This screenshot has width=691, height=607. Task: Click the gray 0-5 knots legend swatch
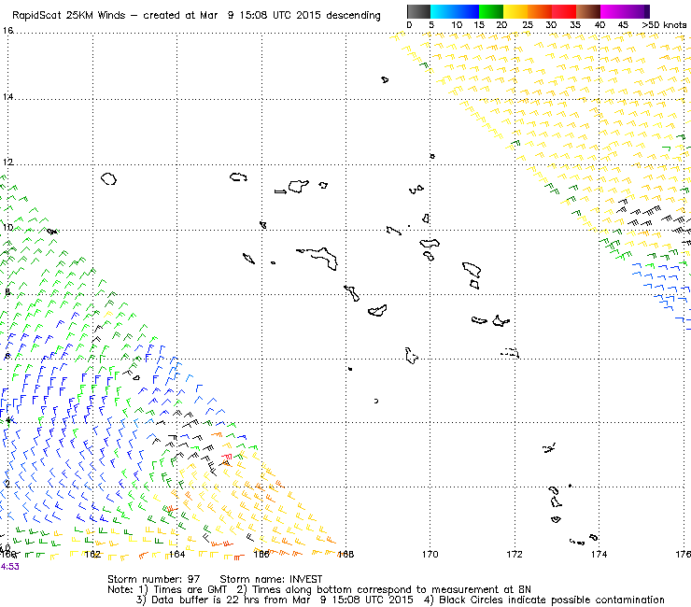coord(418,11)
